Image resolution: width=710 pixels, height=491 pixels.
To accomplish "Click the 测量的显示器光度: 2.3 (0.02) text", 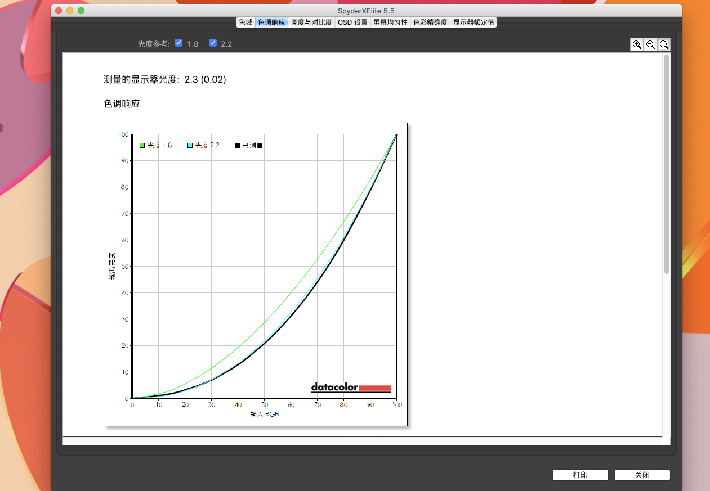I will [165, 80].
